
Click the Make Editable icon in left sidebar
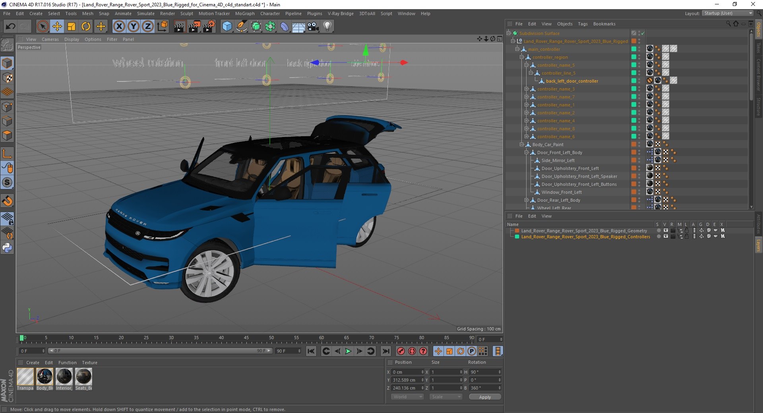(x=7, y=45)
